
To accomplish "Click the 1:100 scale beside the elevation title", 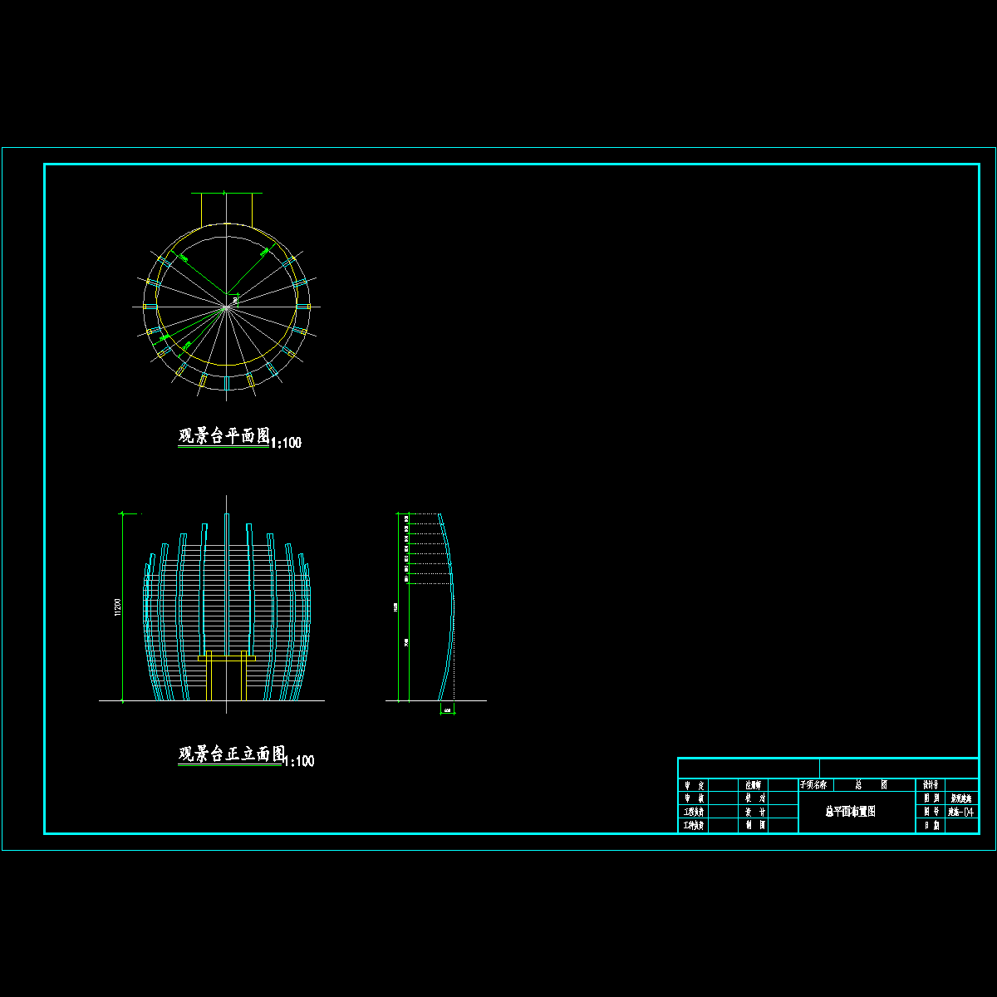I will click(x=299, y=761).
